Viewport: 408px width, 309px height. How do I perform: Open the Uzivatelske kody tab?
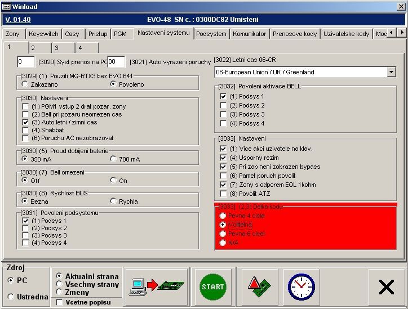tap(346, 34)
